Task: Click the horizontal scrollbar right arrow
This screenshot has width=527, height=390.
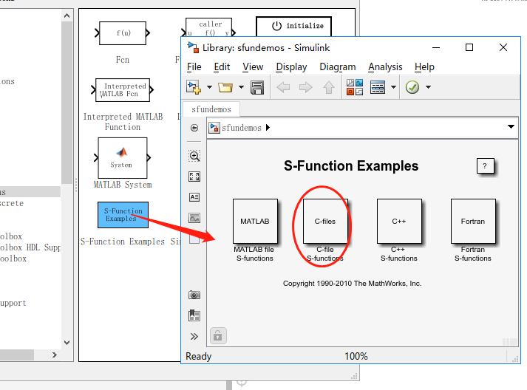Action: pyautogui.click(x=55, y=355)
